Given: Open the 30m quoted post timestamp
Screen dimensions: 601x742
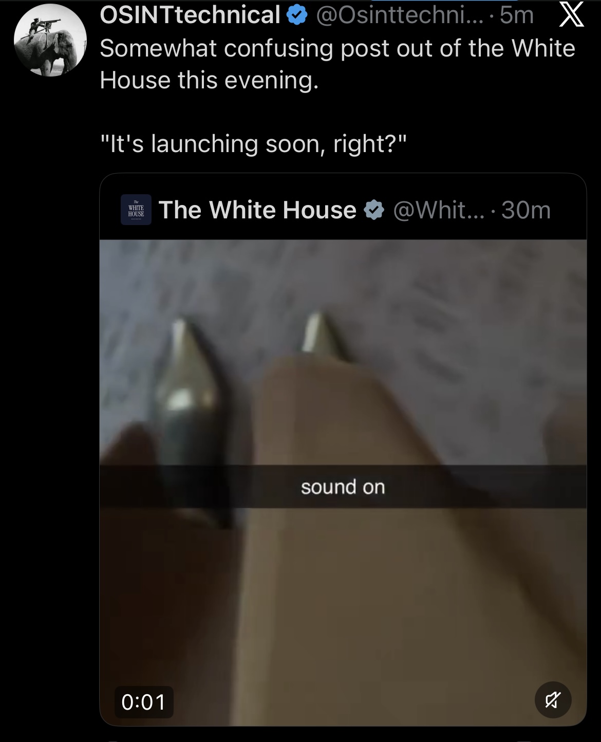Looking at the screenshot, I should 526,210.
